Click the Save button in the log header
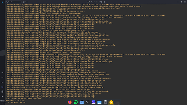 [25, 2]
